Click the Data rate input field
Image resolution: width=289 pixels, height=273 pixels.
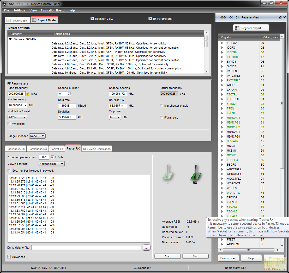click(67, 106)
